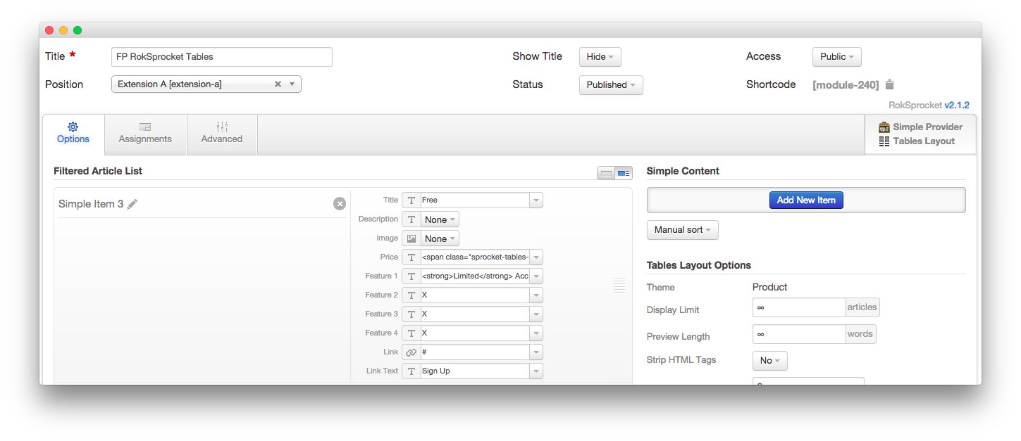Click the Feature 1 strong Limited field

click(475, 276)
